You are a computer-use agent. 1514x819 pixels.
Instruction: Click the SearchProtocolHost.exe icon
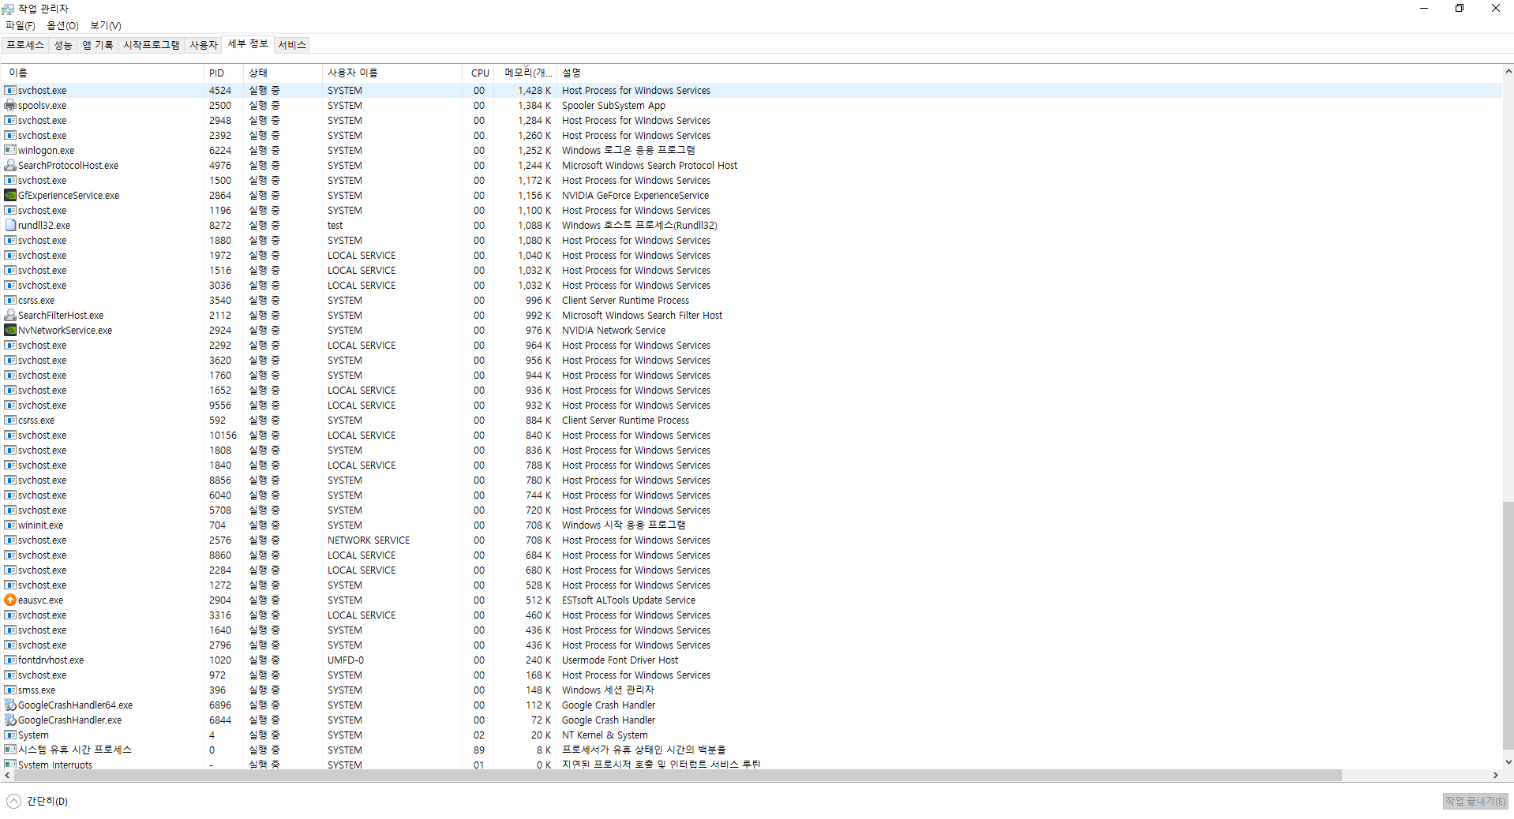10,166
